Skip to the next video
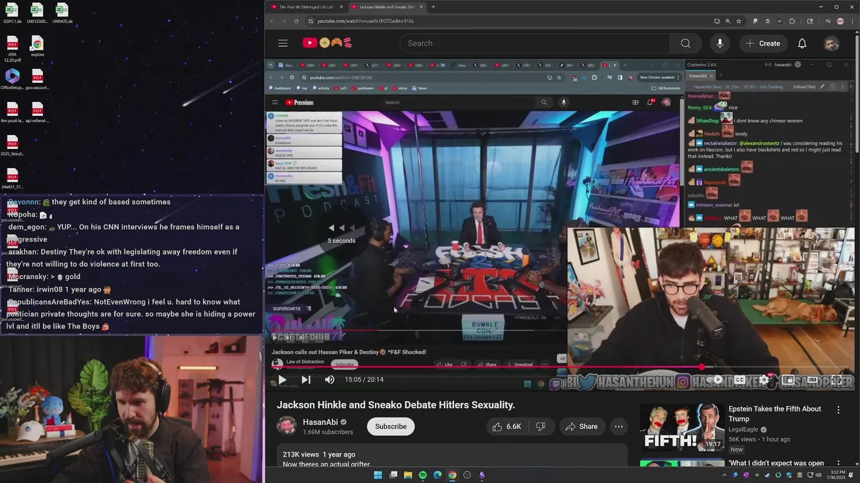This screenshot has width=860, height=483. 306,380
